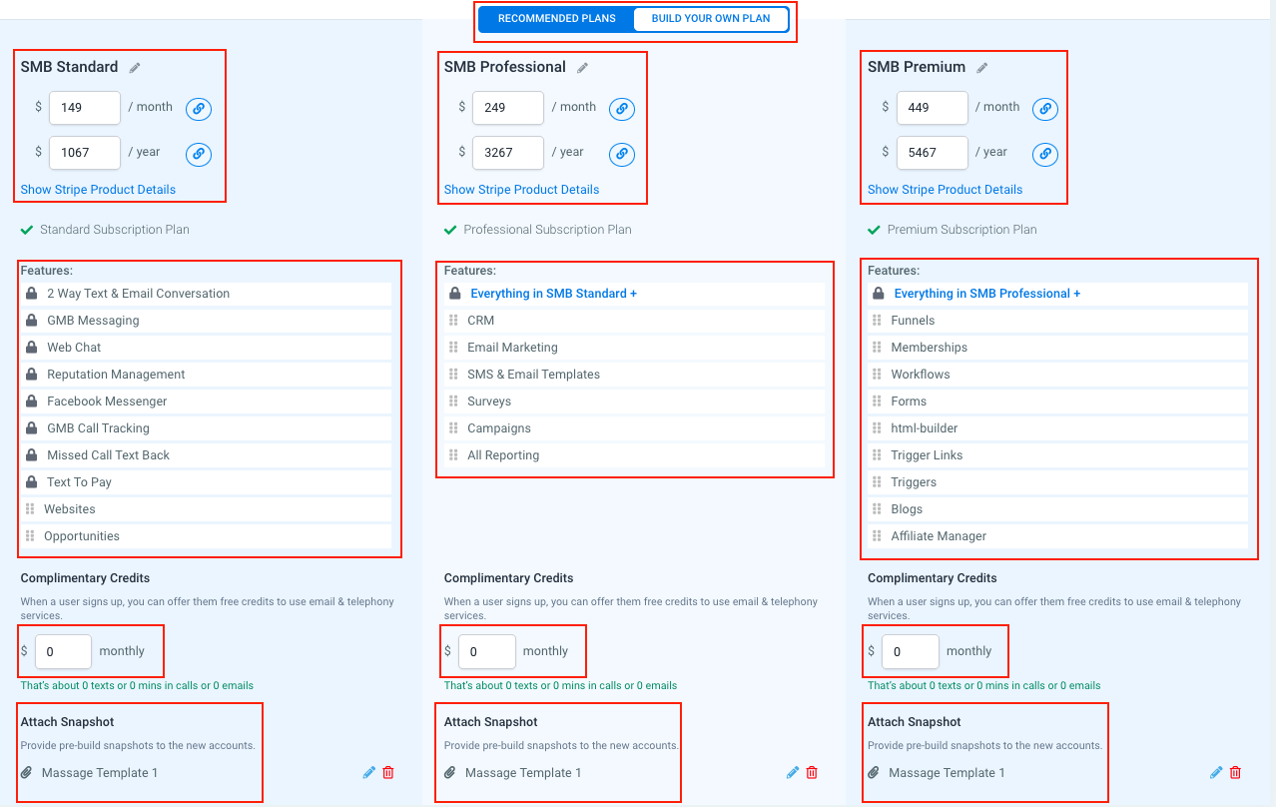
Task: Delete SMB Premium snapshot with trash icon
Action: click(x=1235, y=772)
